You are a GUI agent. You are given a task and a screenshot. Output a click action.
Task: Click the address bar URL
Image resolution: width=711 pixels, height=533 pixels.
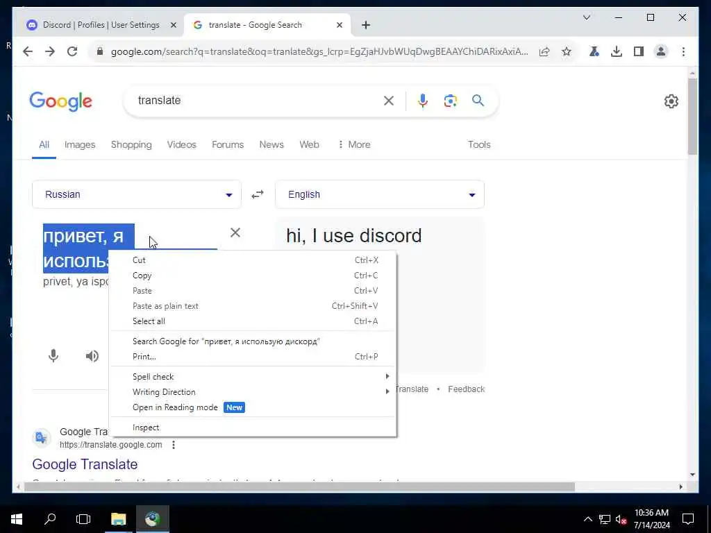(x=319, y=51)
